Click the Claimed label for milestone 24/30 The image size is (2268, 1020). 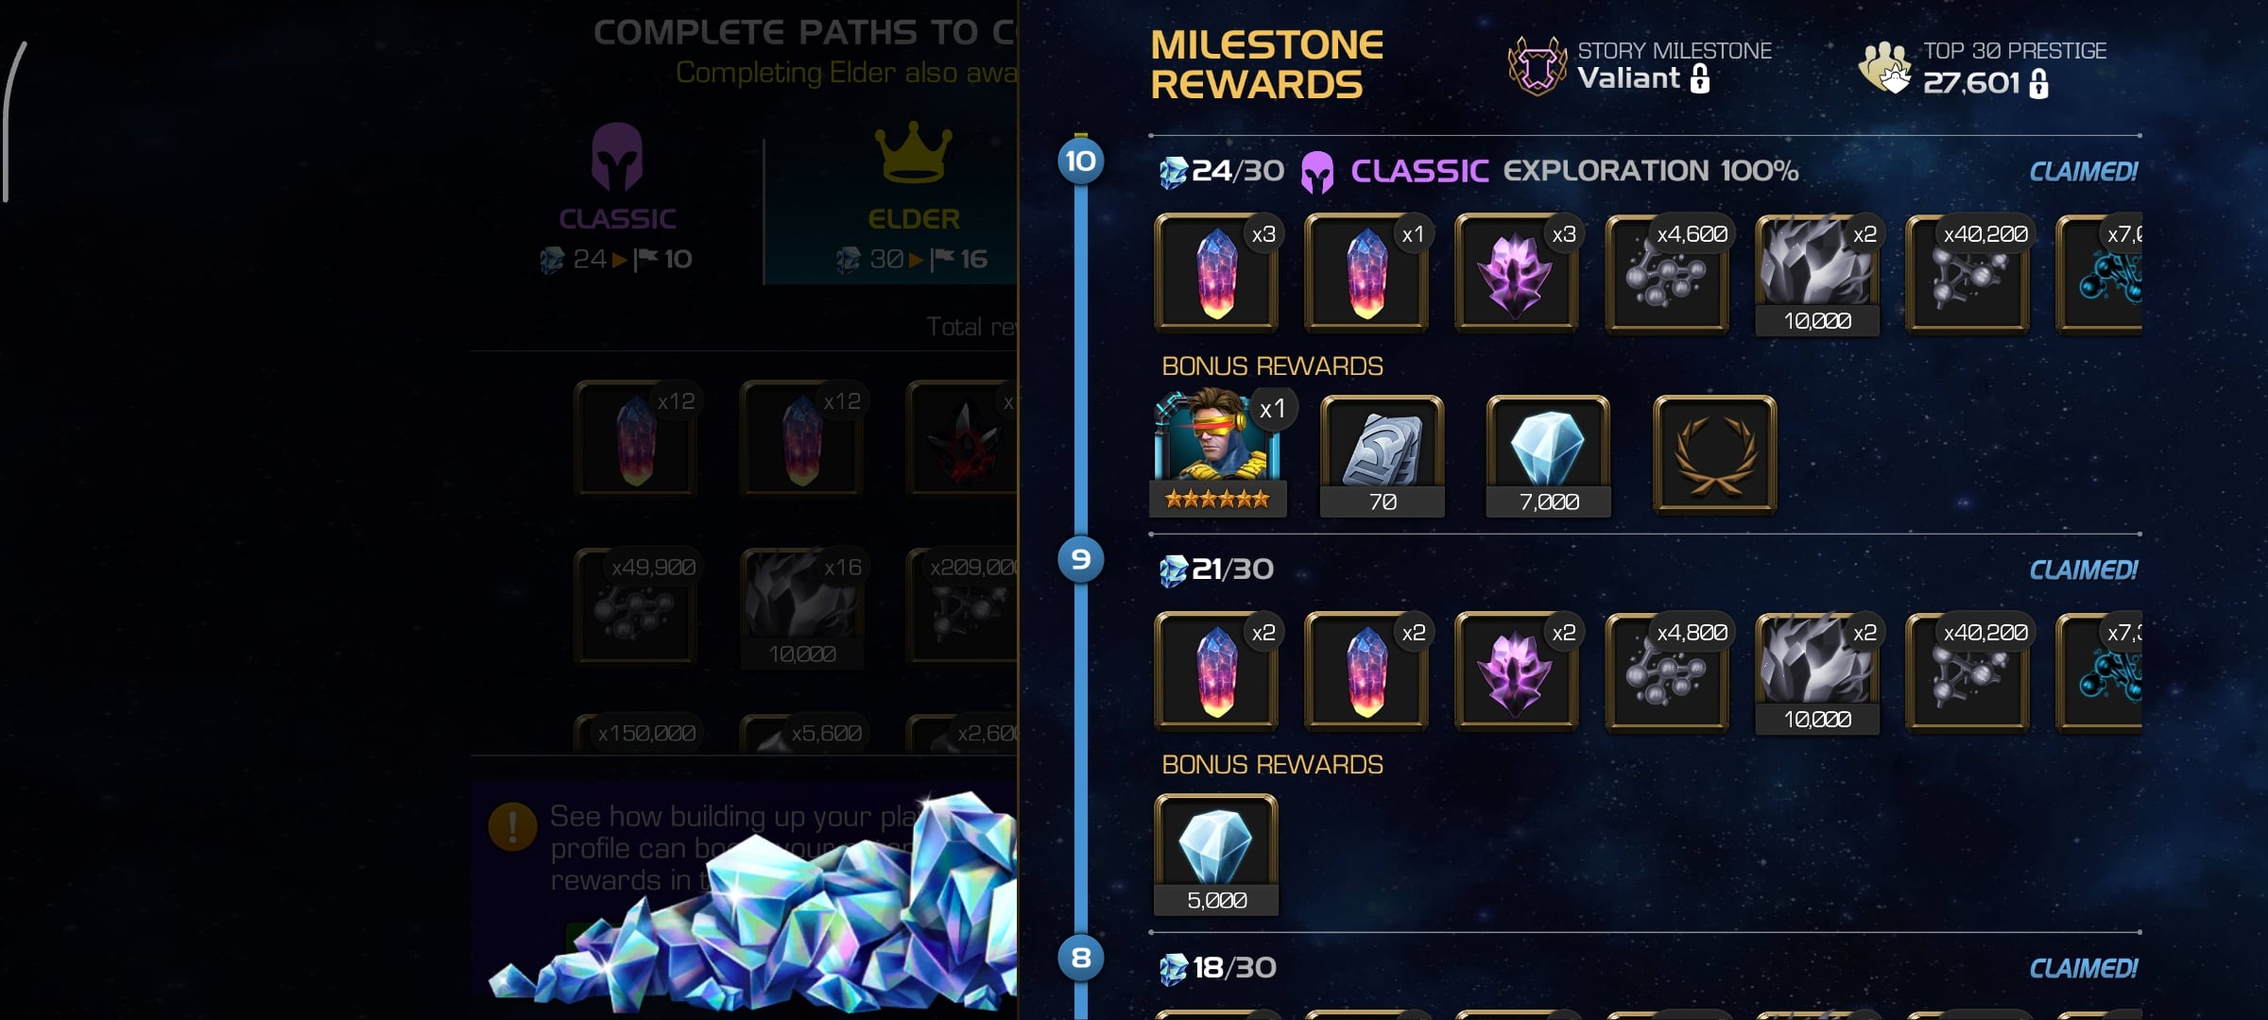[x=2083, y=172]
